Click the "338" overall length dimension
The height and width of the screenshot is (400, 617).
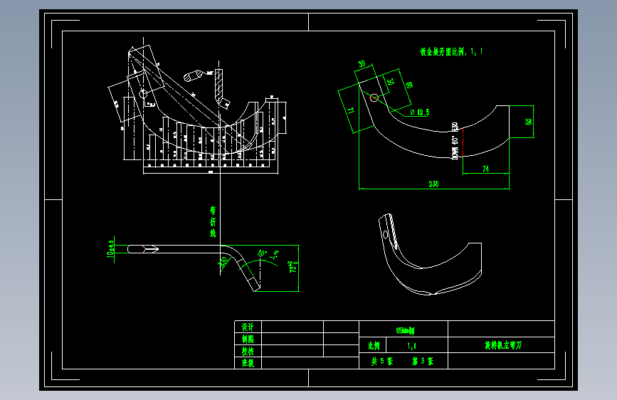tap(433, 184)
